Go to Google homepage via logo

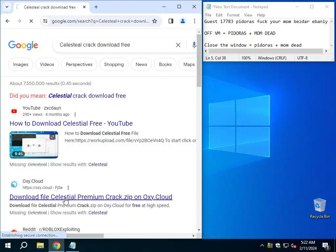23,45
